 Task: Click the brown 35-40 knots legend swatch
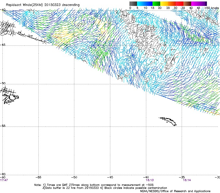click(187, 4)
